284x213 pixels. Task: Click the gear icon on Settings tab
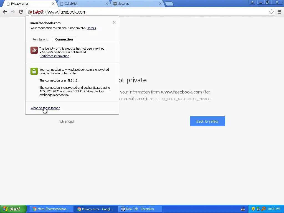coord(115,4)
